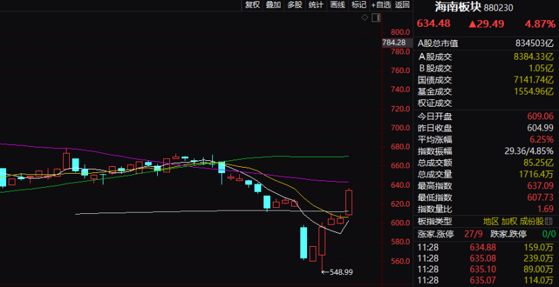
Task: Click the 跌家.跌停 count 0/0
Action: [548, 233]
